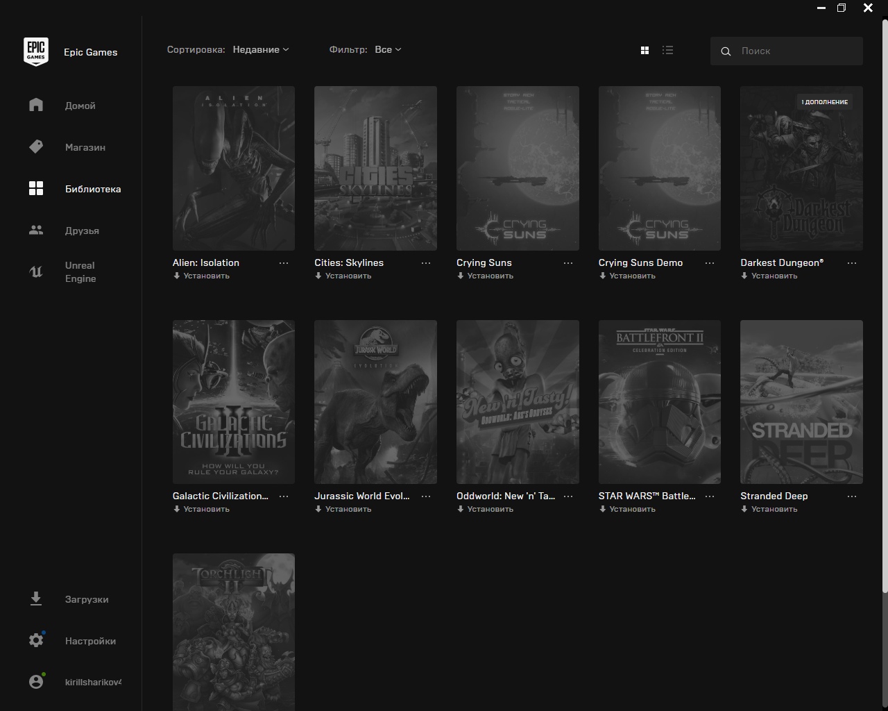
Task: Open the Galactic Civilizations cover thumbnail
Action: pos(234,402)
